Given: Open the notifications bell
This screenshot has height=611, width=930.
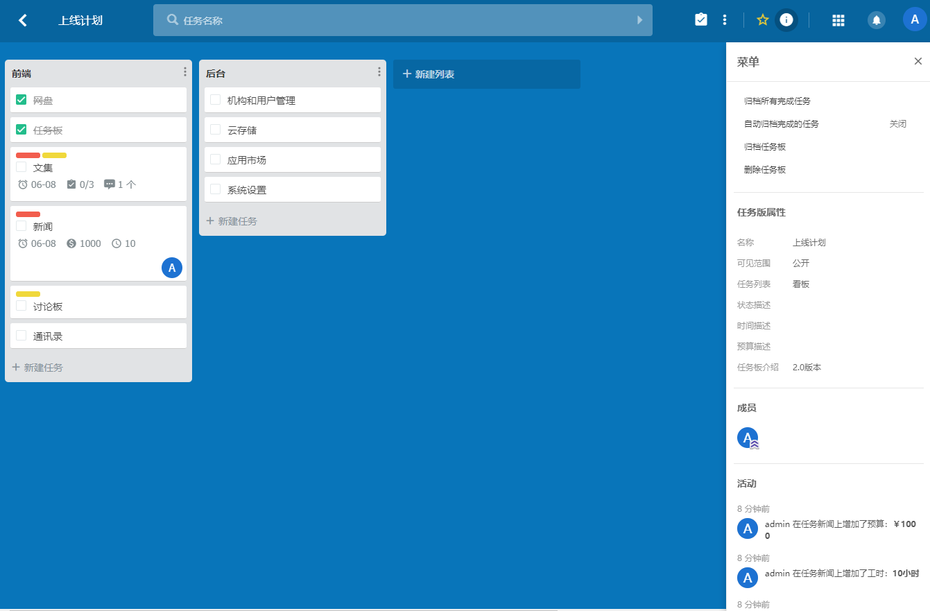Looking at the screenshot, I should pos(877,20).
